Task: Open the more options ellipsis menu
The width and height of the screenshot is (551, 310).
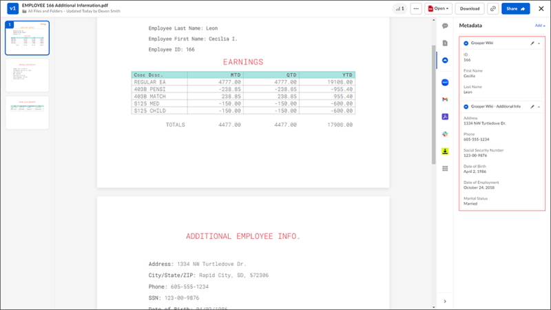Action: (416, 9)
